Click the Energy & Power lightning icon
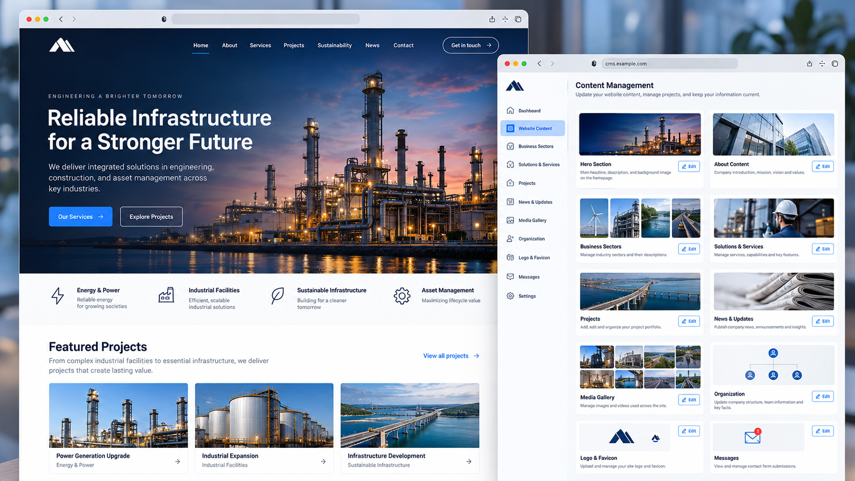The image size is (855, 481). click(x=58, y=296)
